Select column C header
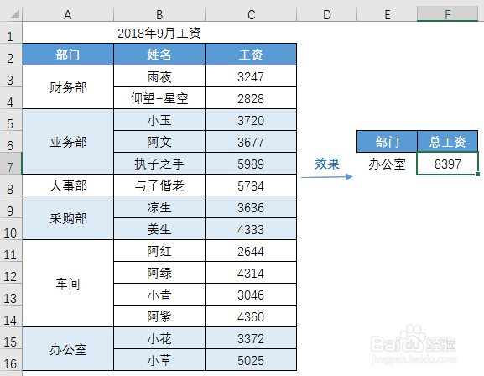 pyautogui.click(x=251, y=14)
